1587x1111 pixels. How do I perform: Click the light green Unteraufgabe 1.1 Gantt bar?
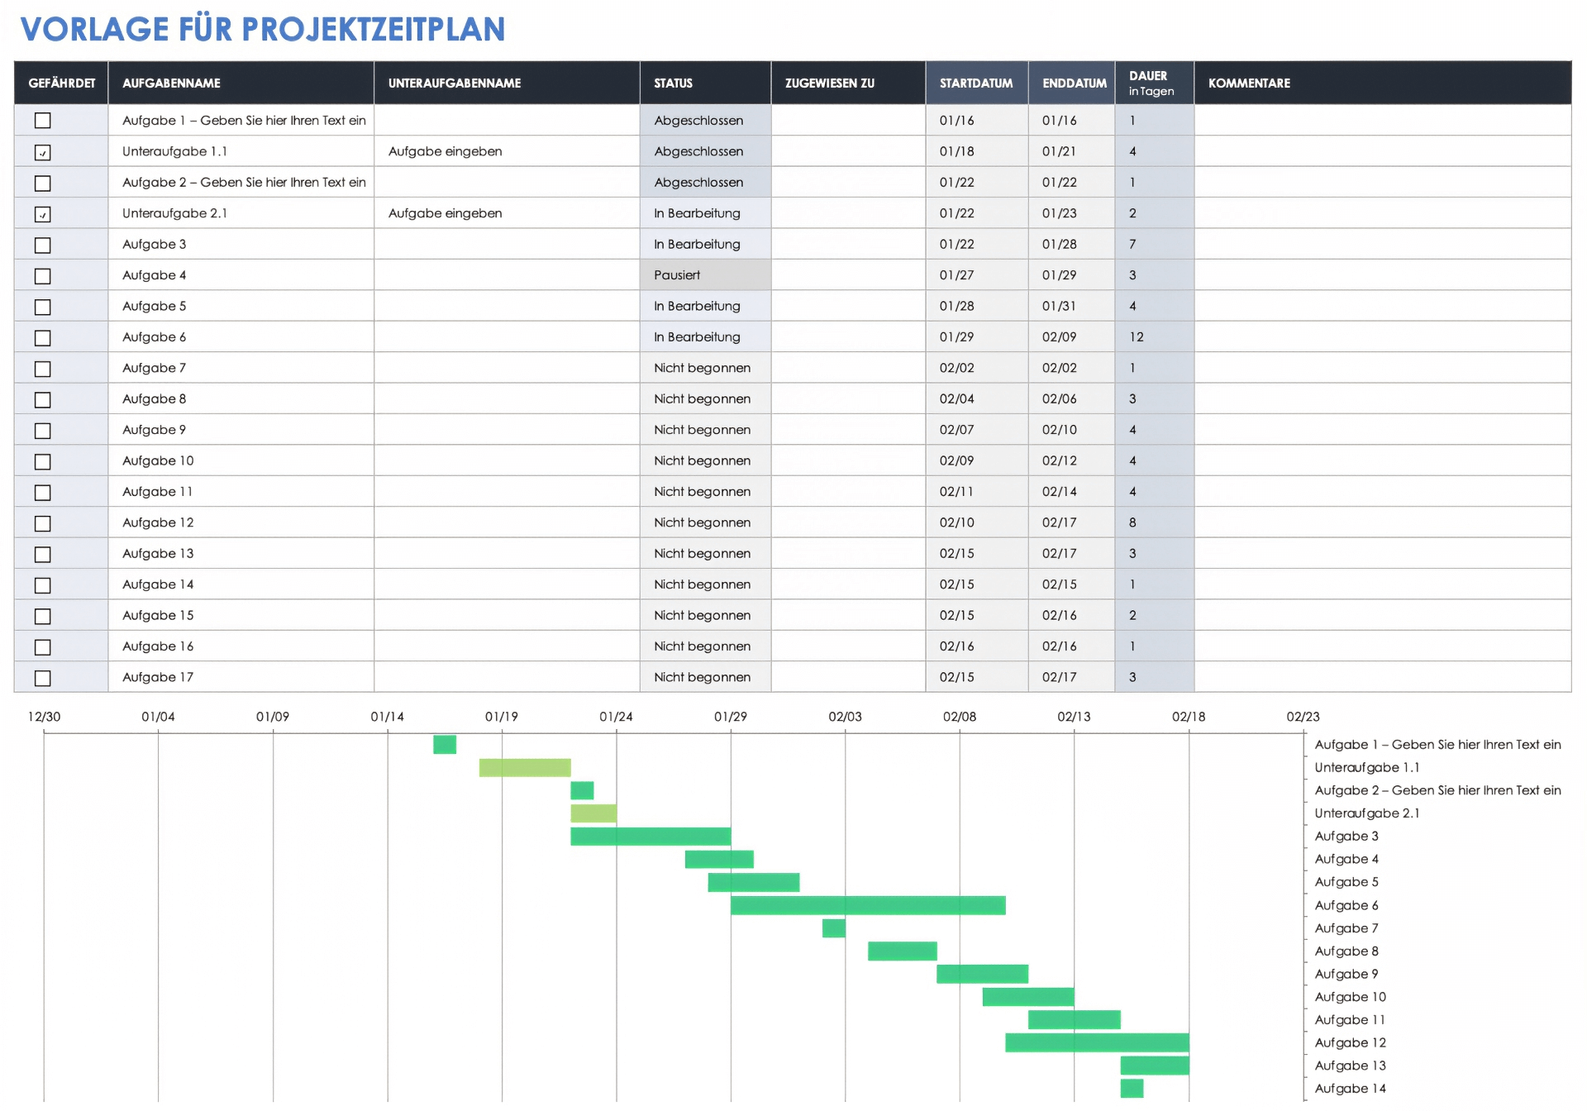[525, 768]
